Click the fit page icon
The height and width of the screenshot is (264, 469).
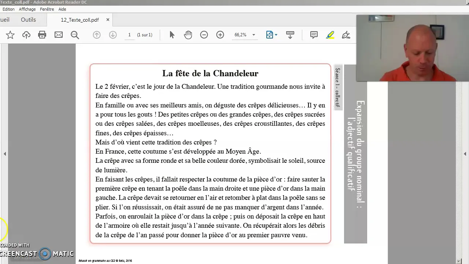click(x=270, y=35)
